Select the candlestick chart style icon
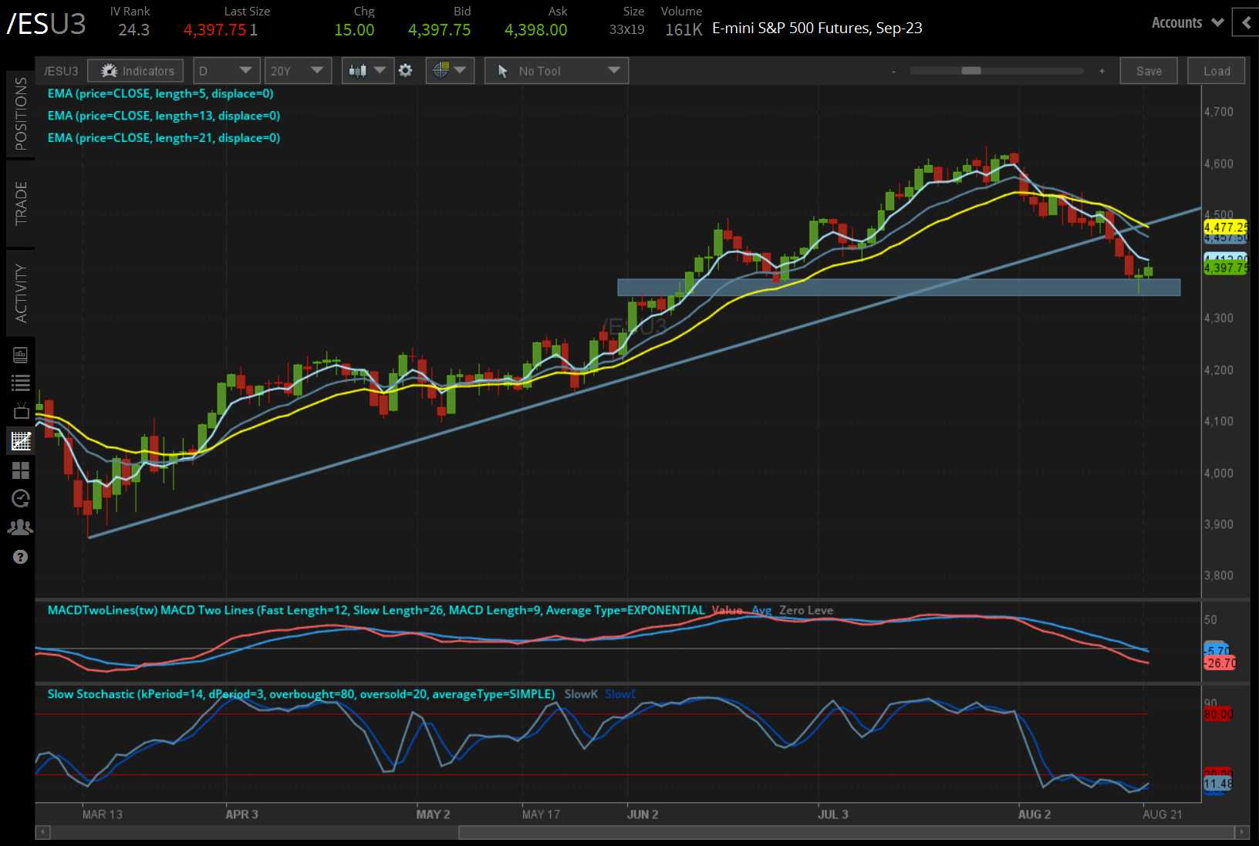 point(357,70)
